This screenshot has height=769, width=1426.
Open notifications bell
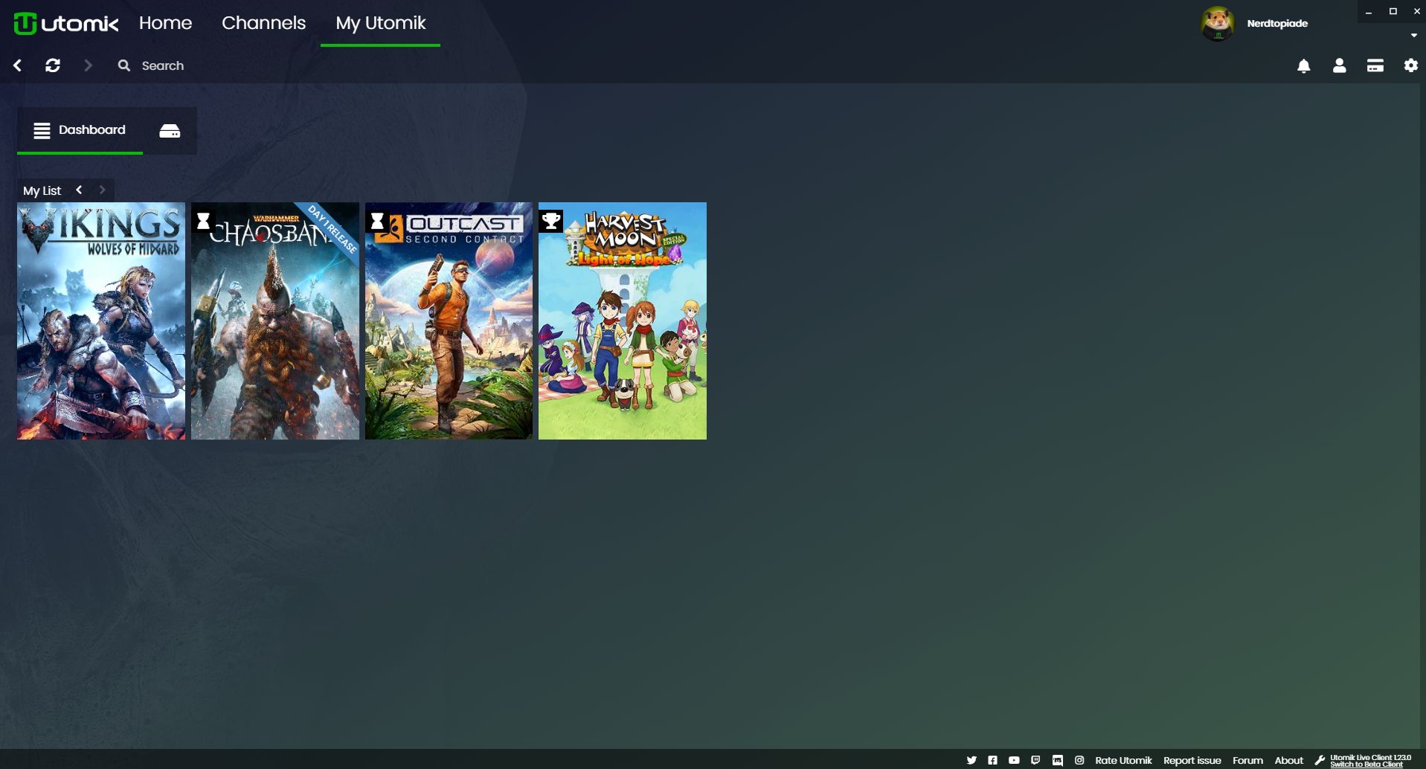pos(1304,66)
